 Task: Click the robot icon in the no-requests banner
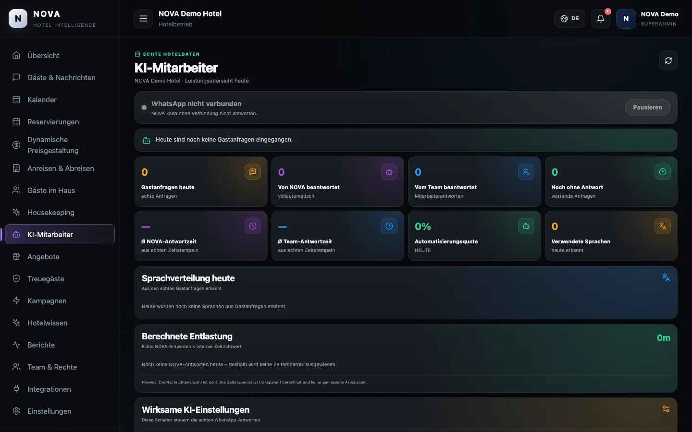146,140
